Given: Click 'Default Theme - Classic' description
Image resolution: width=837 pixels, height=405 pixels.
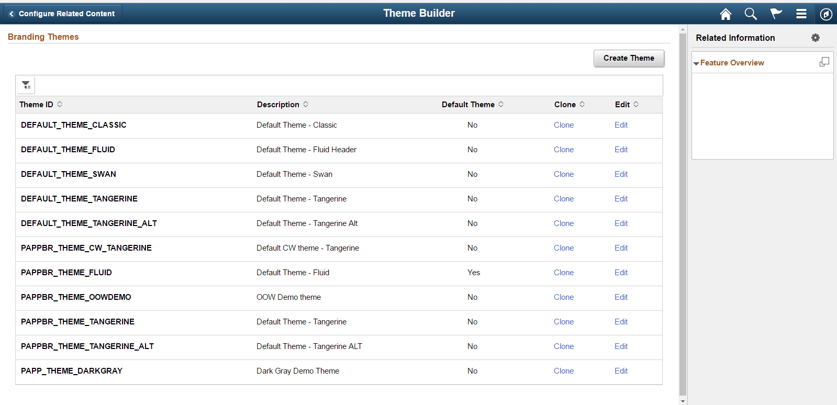Looking at the screenshot, I should point(297,125).
